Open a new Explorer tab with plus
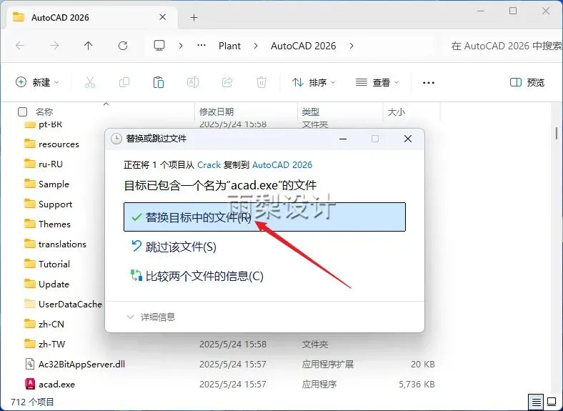 [194, 17]
